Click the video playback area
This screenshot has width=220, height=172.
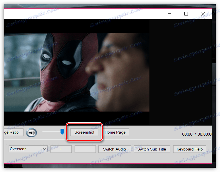click(77, 72)
